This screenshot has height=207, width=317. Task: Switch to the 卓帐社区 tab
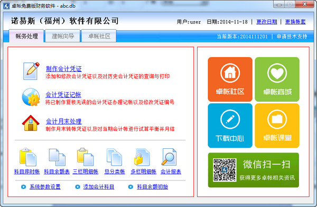(x=99, y=36)
